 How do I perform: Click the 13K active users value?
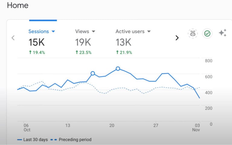(x=123, y=42)
